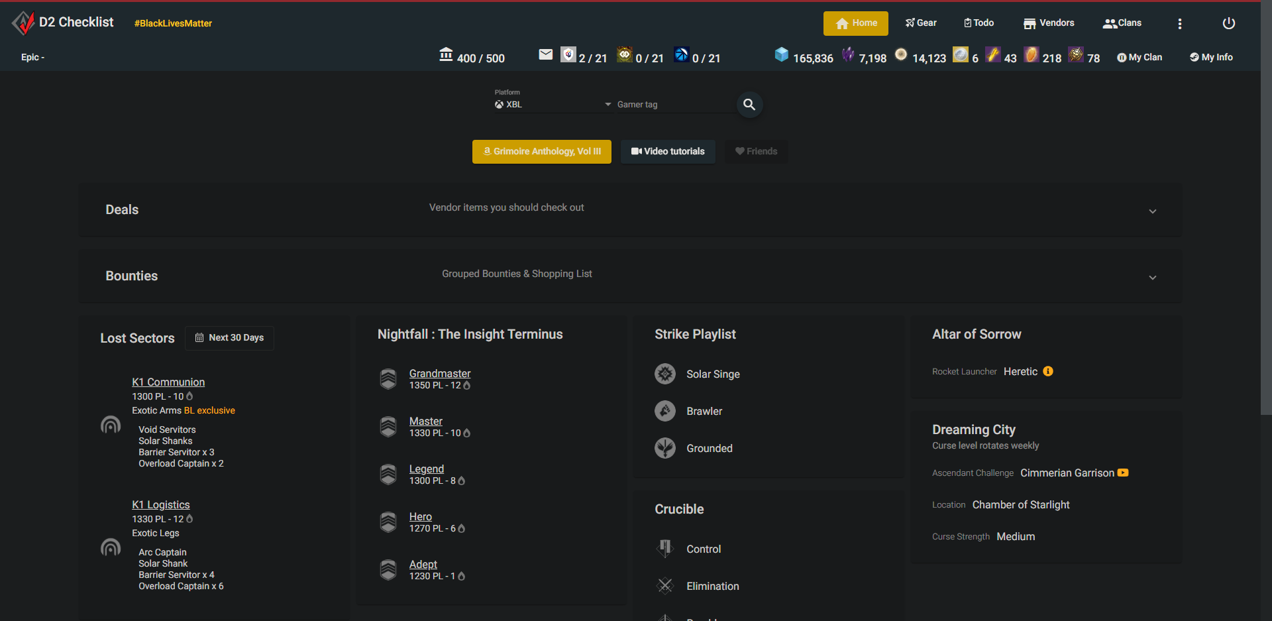Expand the Deals section
The image size is (1272, 621).
pos(1153,211)
